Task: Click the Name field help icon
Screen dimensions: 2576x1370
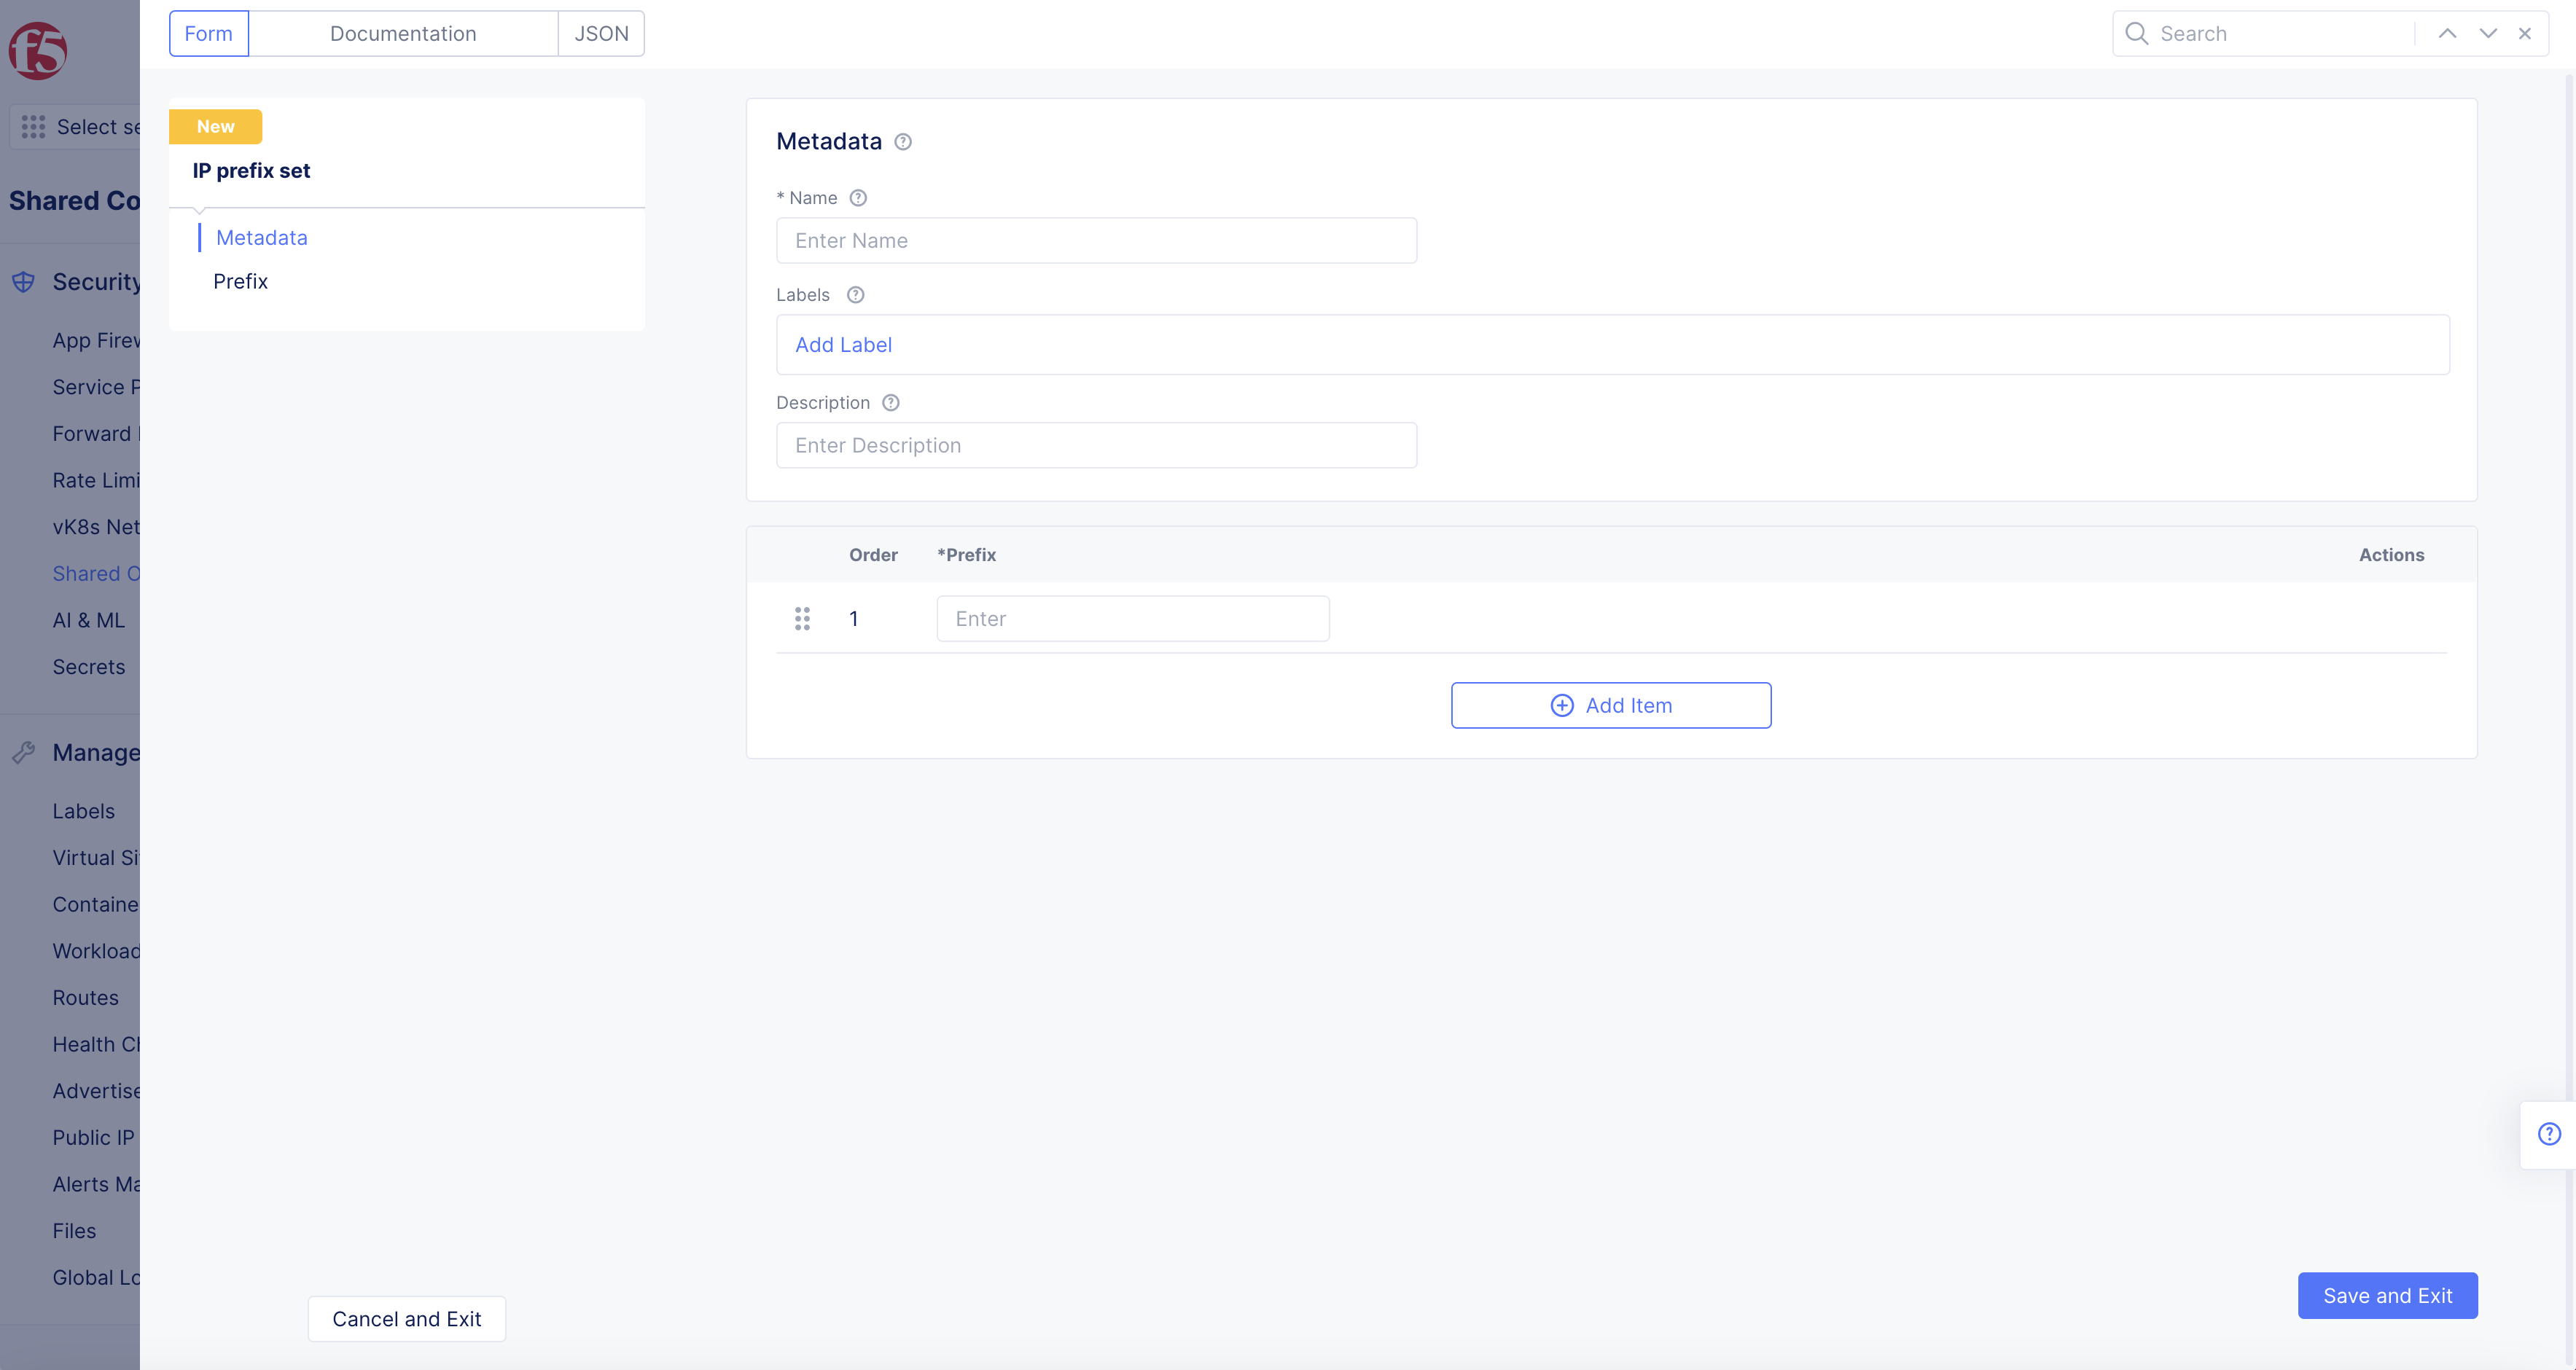Action: coord(858,198)
